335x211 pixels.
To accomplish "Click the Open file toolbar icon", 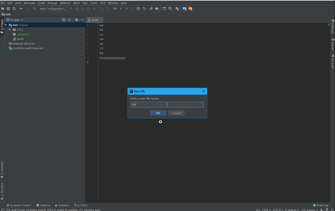I will point(3,9).
